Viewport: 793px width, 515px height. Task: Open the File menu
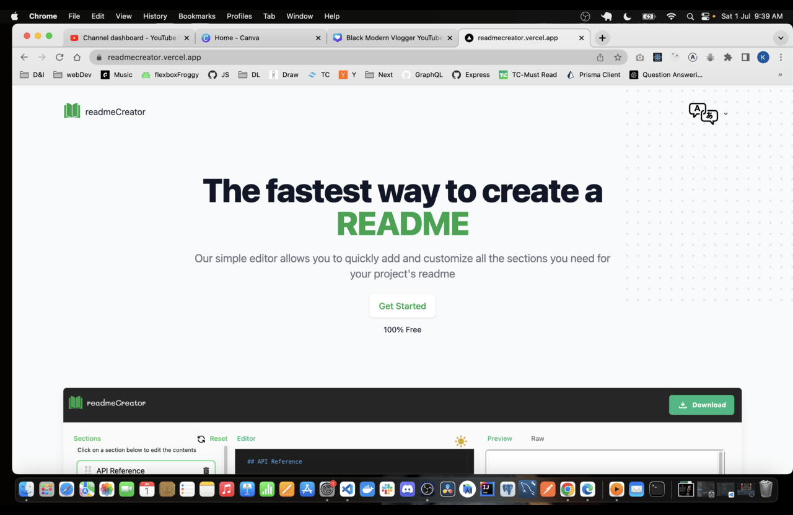tap(74, 16)
